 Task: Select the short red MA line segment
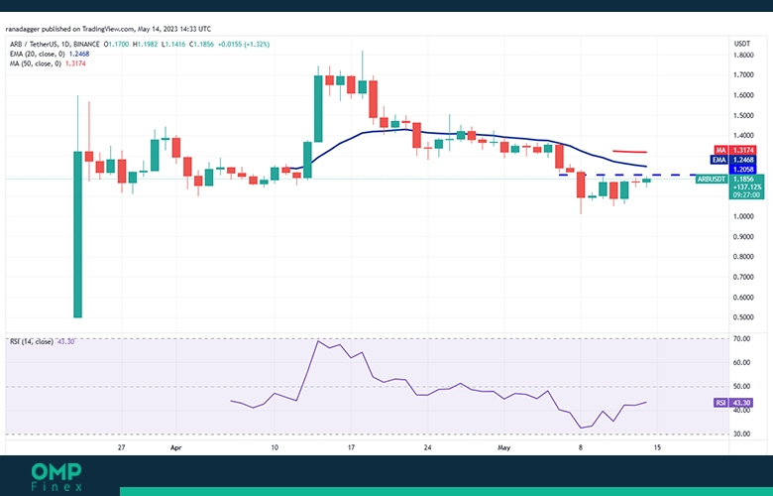[629, 152]
